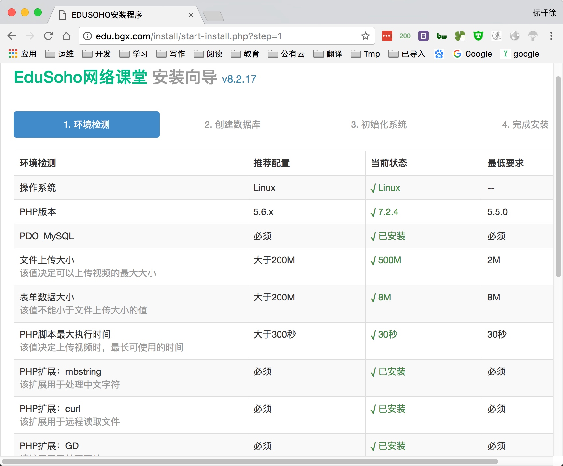This screenshot has width=563, height=466.
Task: Click the √ 7.2.4 PHP status
Action: pyautogui.click(x=384, y=212)
